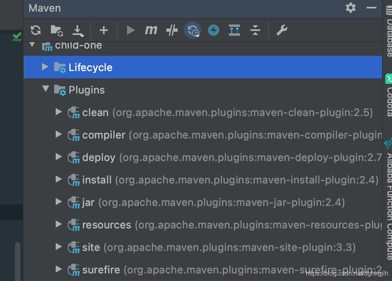This screenshot has height=281, width=392.
Task: Click the Maven panel title
Action: point(45,8)
